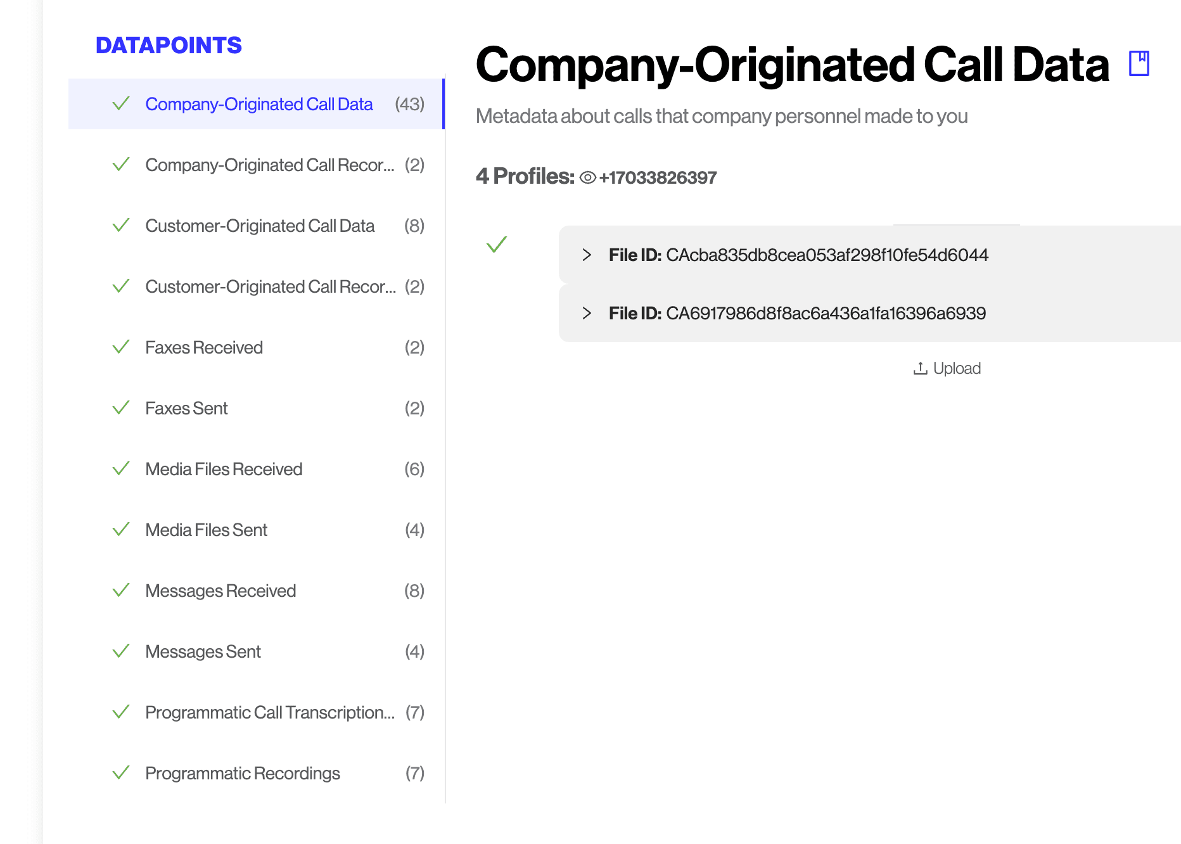Open Programmatic Call Transcription datapoint
This screenshot has width=1181, height=844.
coord(269,712)
